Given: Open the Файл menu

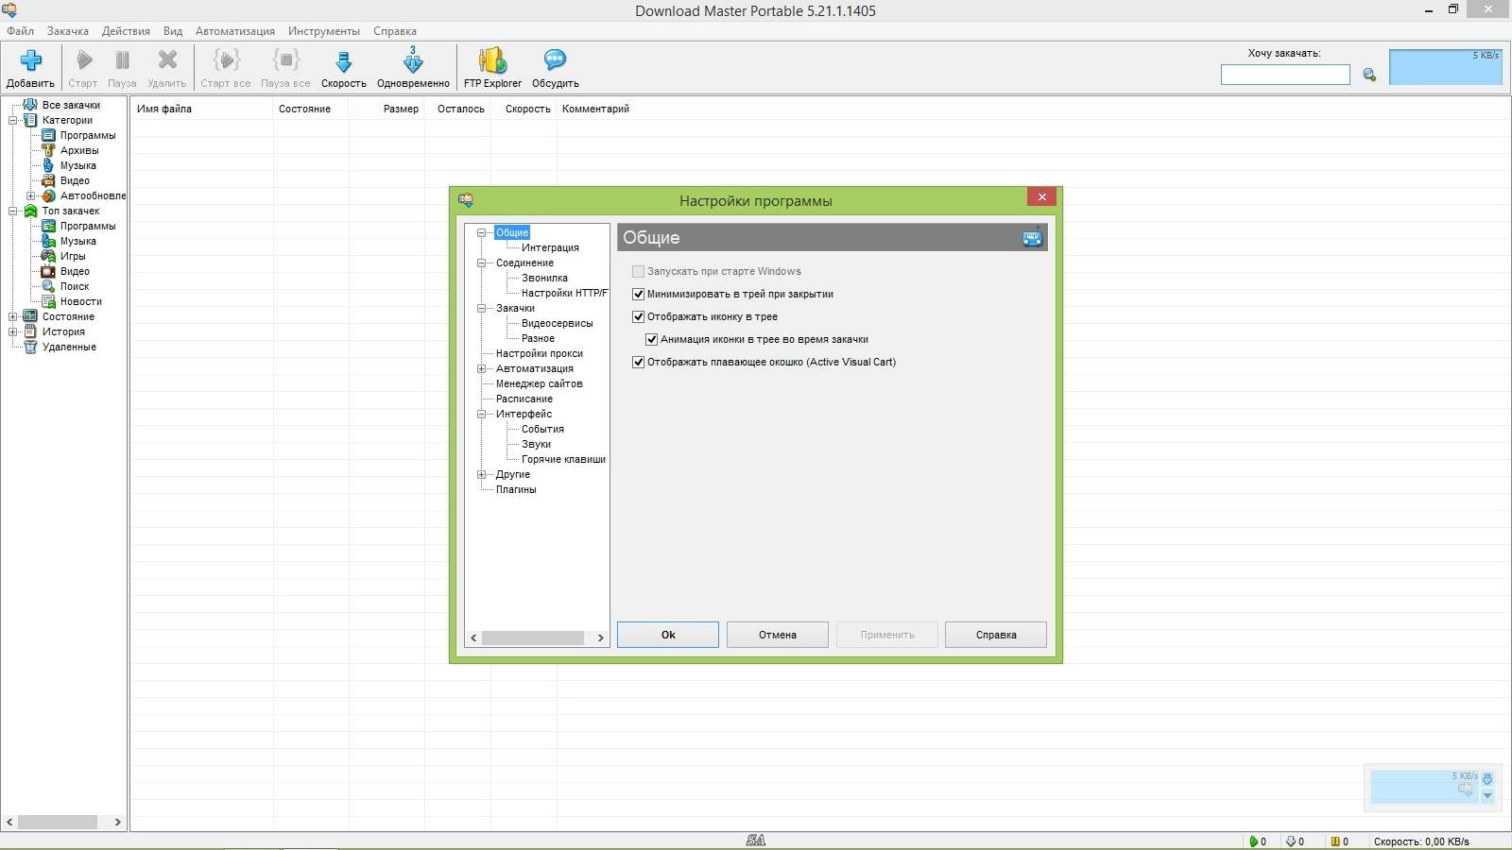Looking at the screenshot, I should 20,31.
